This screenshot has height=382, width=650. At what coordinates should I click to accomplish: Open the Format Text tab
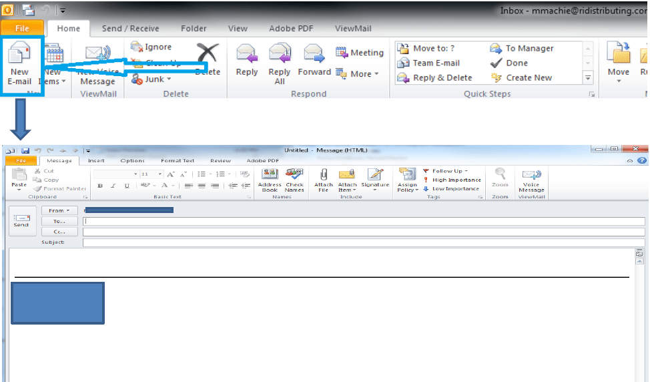point(178,160)
